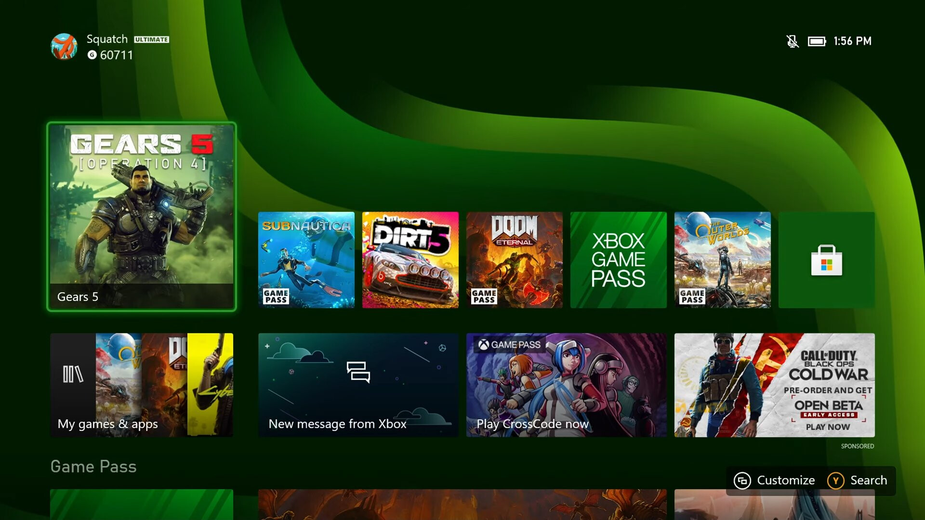Launch the Gears 5 tile
This screenshot has width=925, height=520.
142,217
